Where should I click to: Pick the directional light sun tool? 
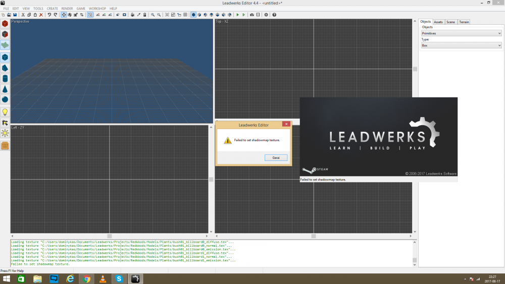pos(5,134)
